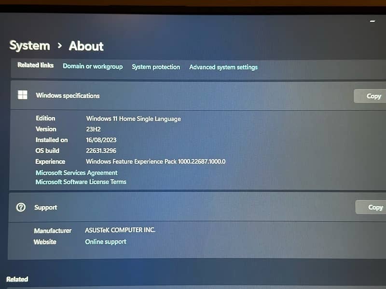Click the Windows logo icon beside Windows specifications
The width and height of the screenshot is (386, 289).
pyautogui.click(x=23, y=95)
